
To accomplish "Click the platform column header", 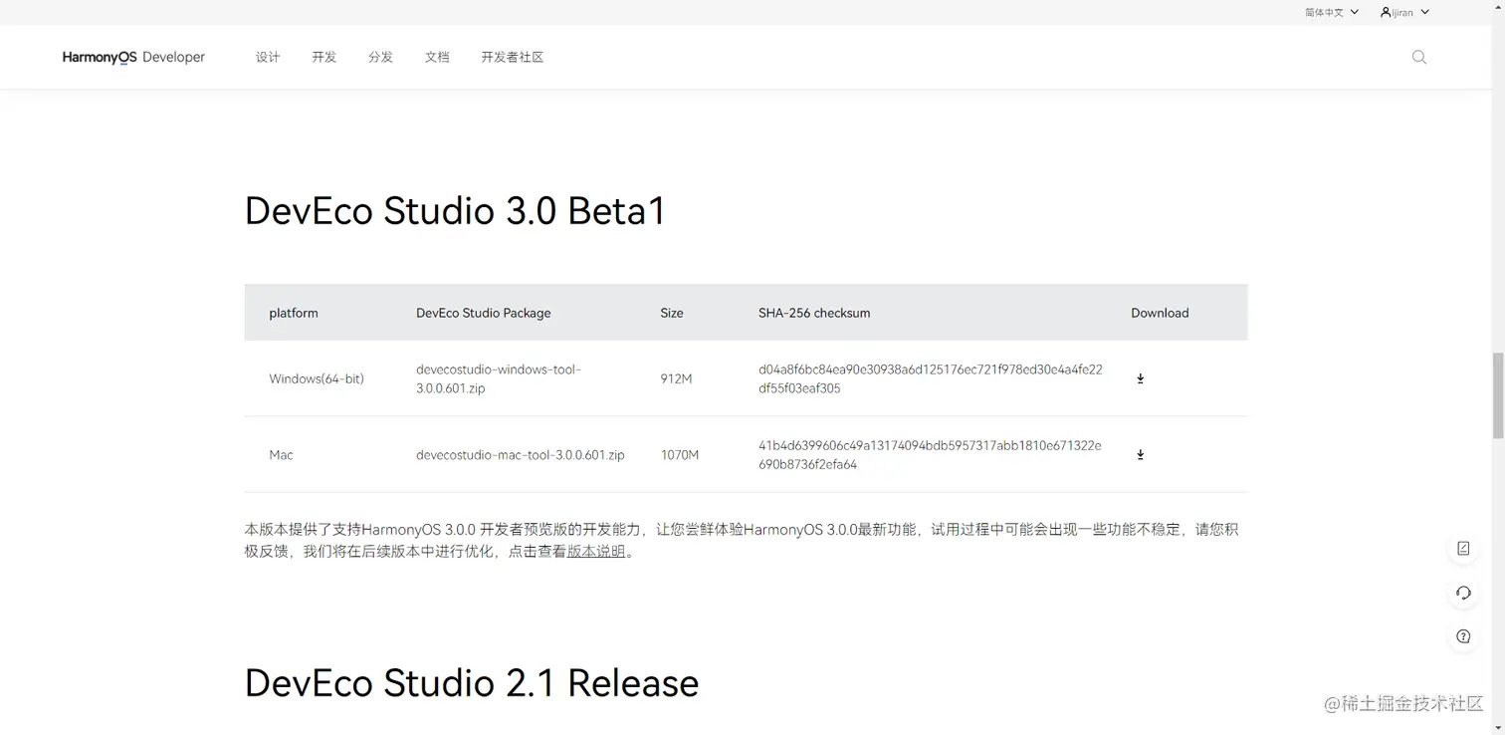I will click(x=294, y=313).
